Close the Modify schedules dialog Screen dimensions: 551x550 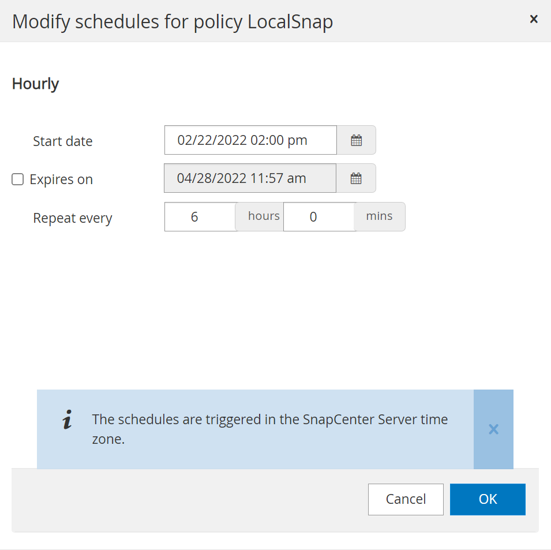pos(534,20)
